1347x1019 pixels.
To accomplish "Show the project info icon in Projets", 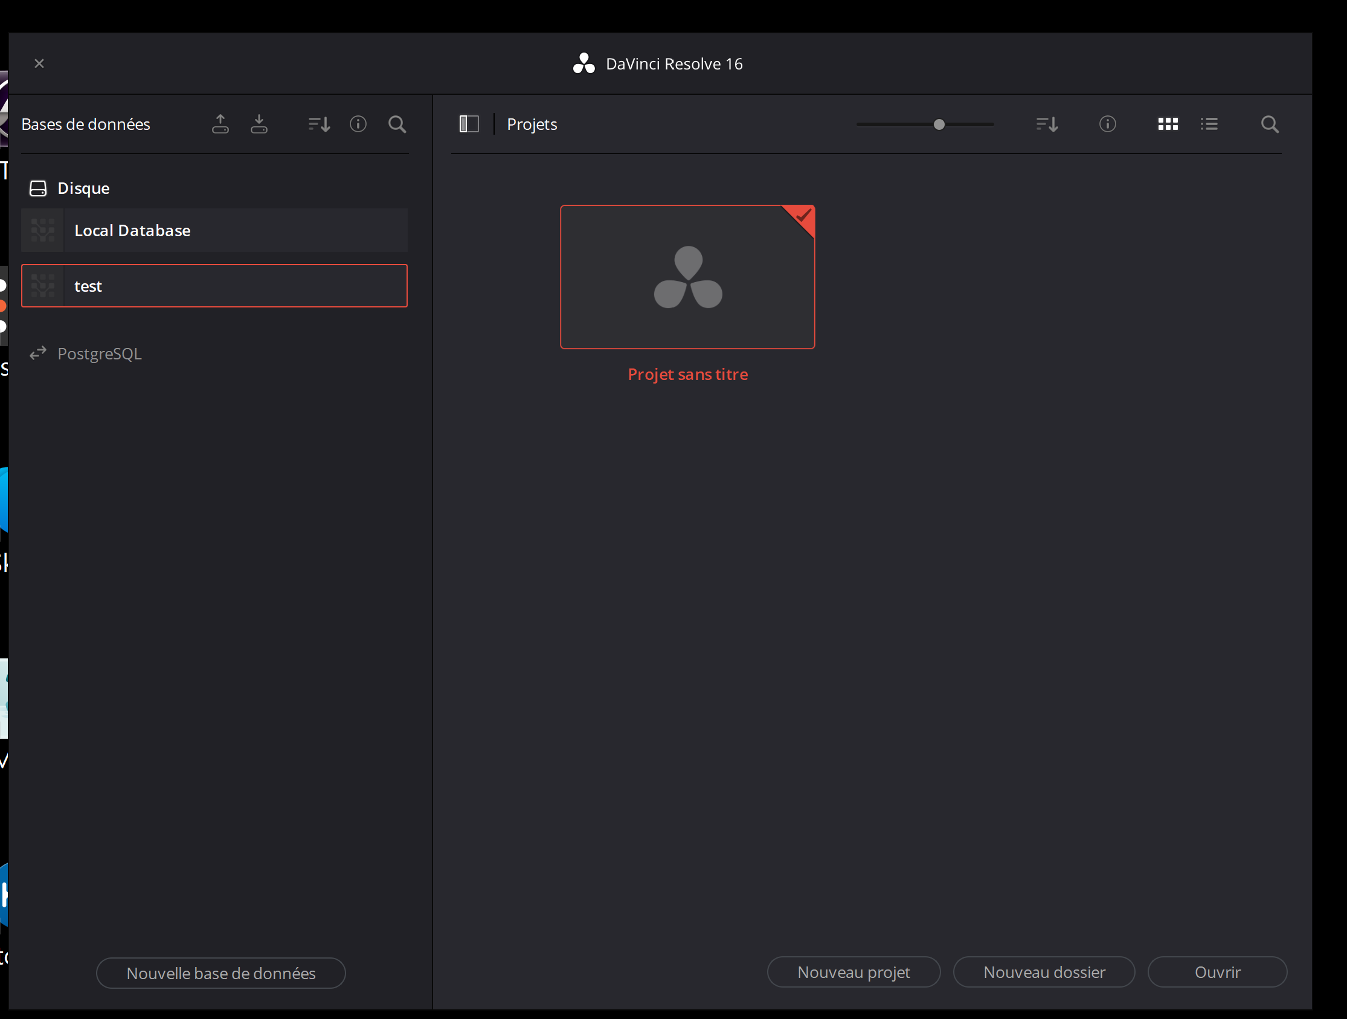I will click(x=1108, y=124).
